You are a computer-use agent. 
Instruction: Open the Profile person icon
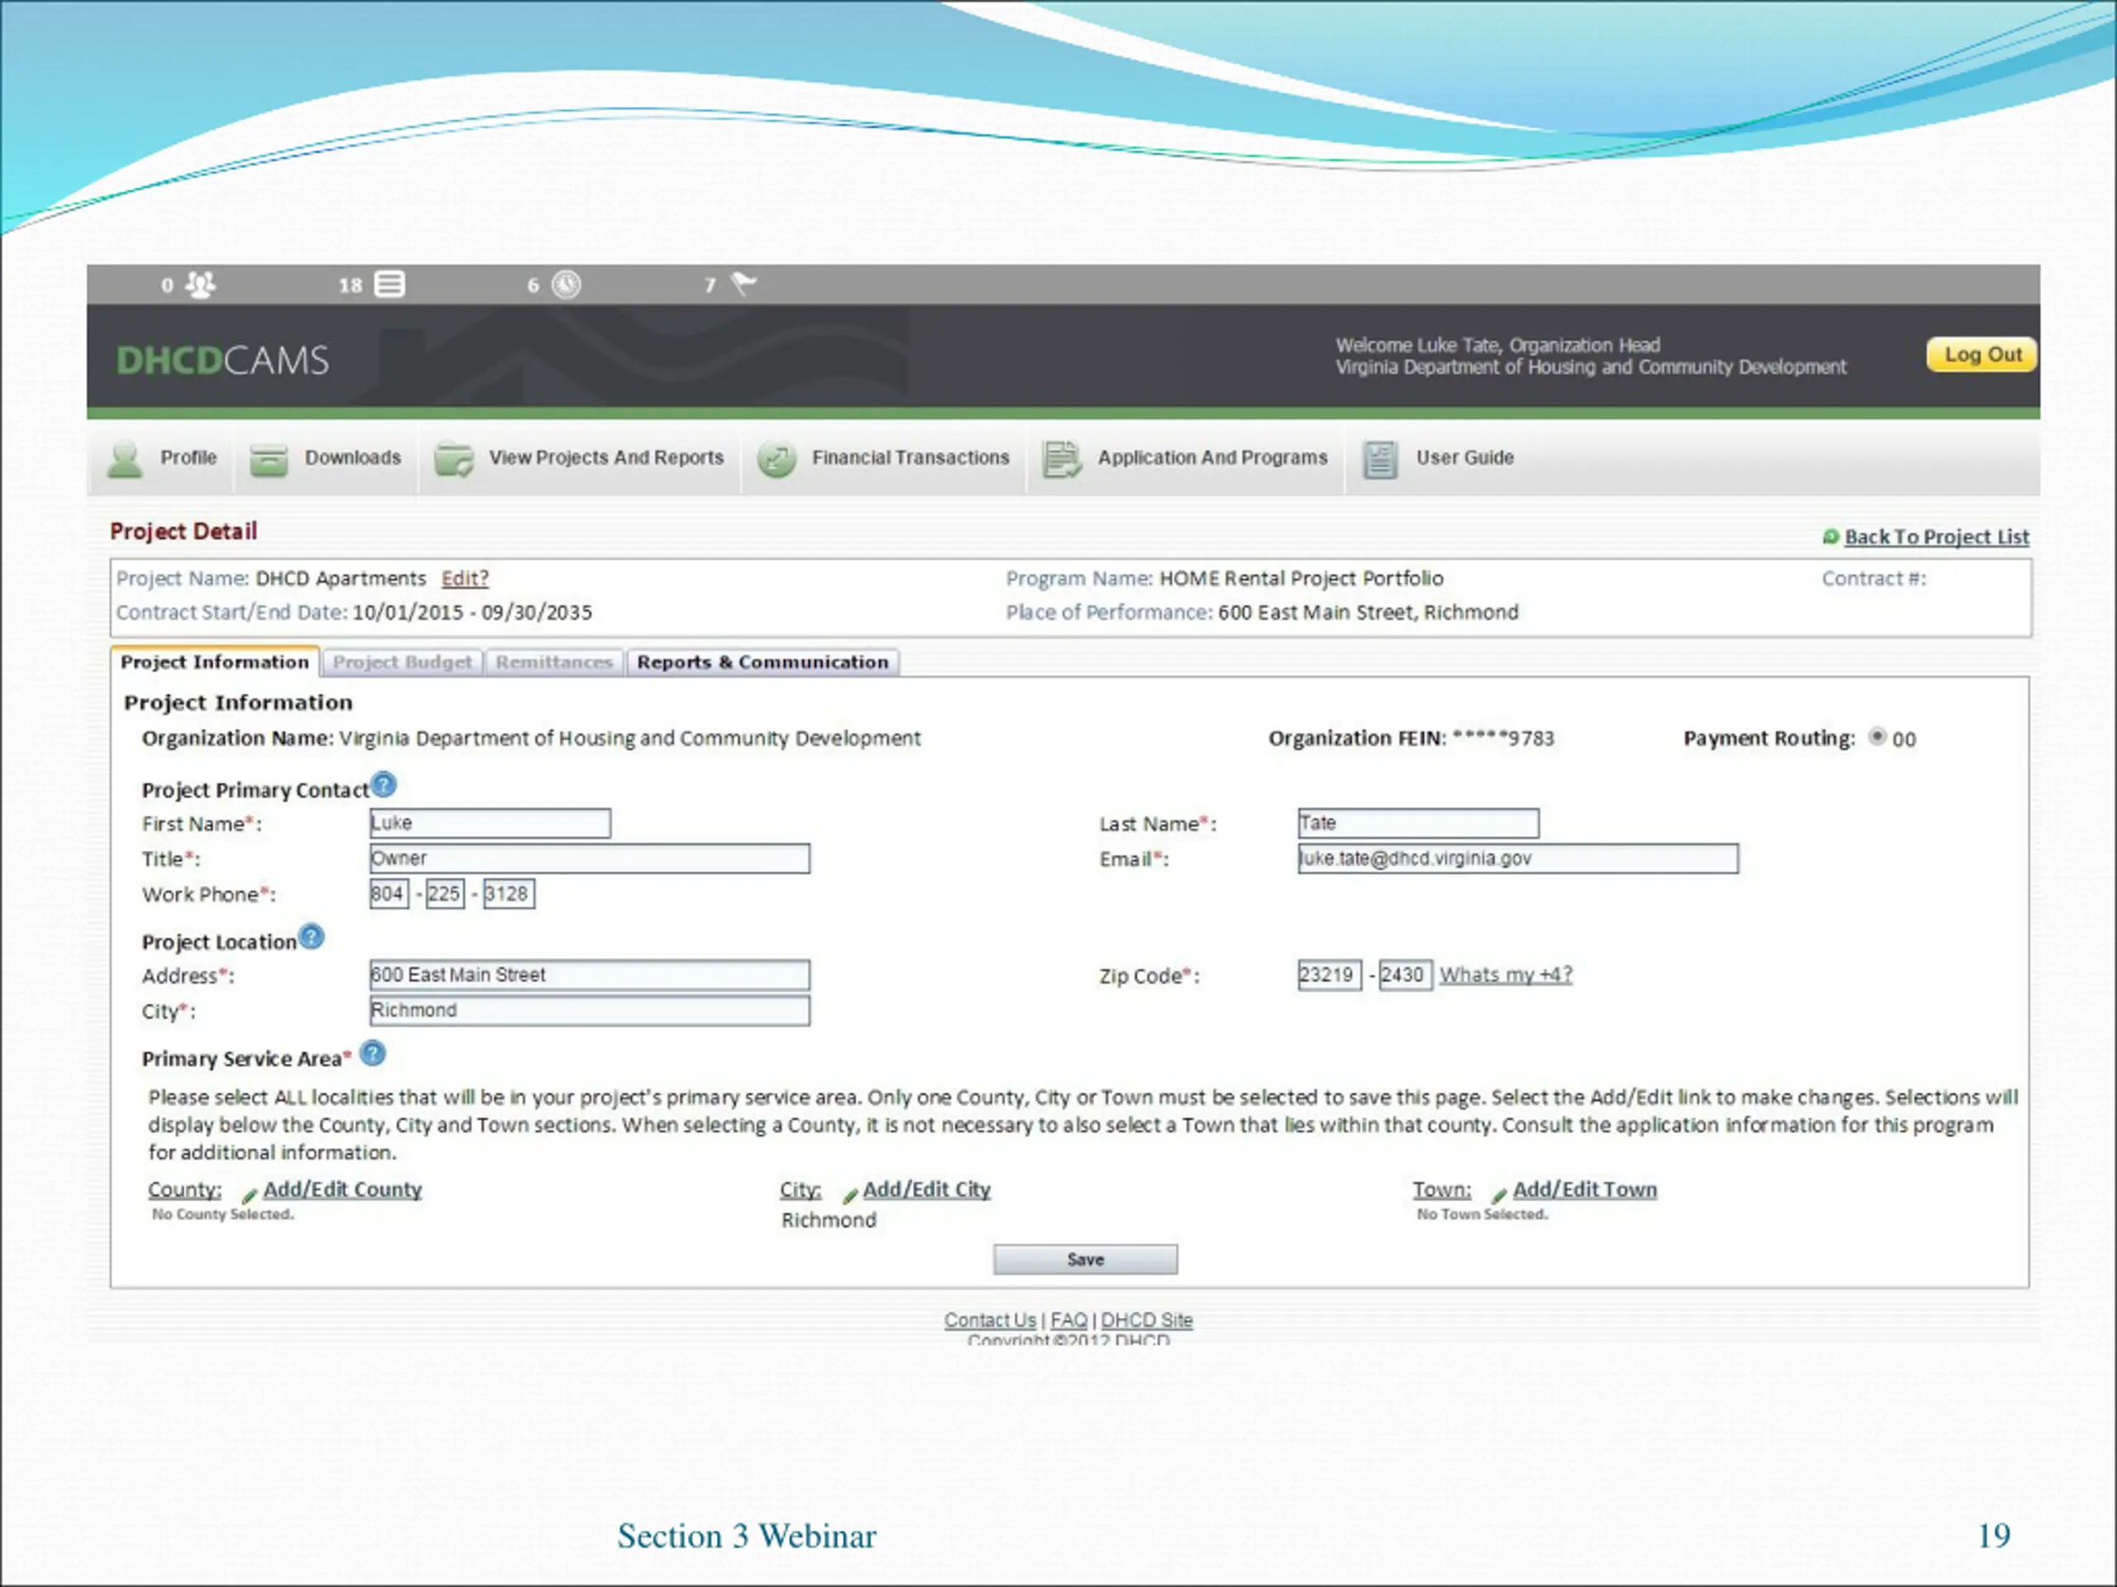pyautogui.click(x=126, y=460)
